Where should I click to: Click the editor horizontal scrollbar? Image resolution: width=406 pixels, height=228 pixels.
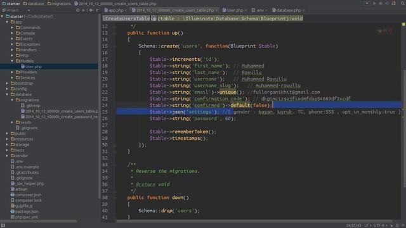pos(254,221)
